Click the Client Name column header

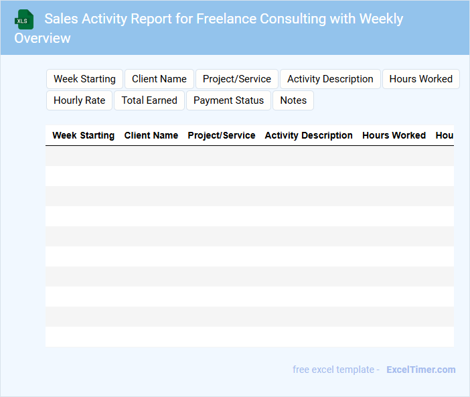(151, 135)
